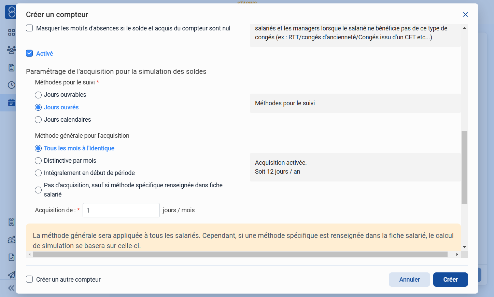
Task: Click the vertical scrollbar thumb
Action: coord(464,167)
